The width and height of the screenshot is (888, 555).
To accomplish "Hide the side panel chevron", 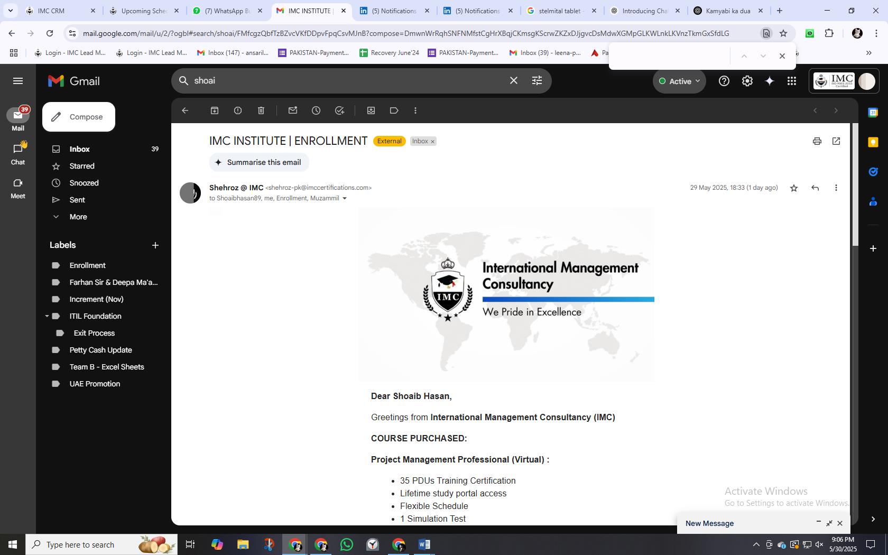I will click(873, 519).
